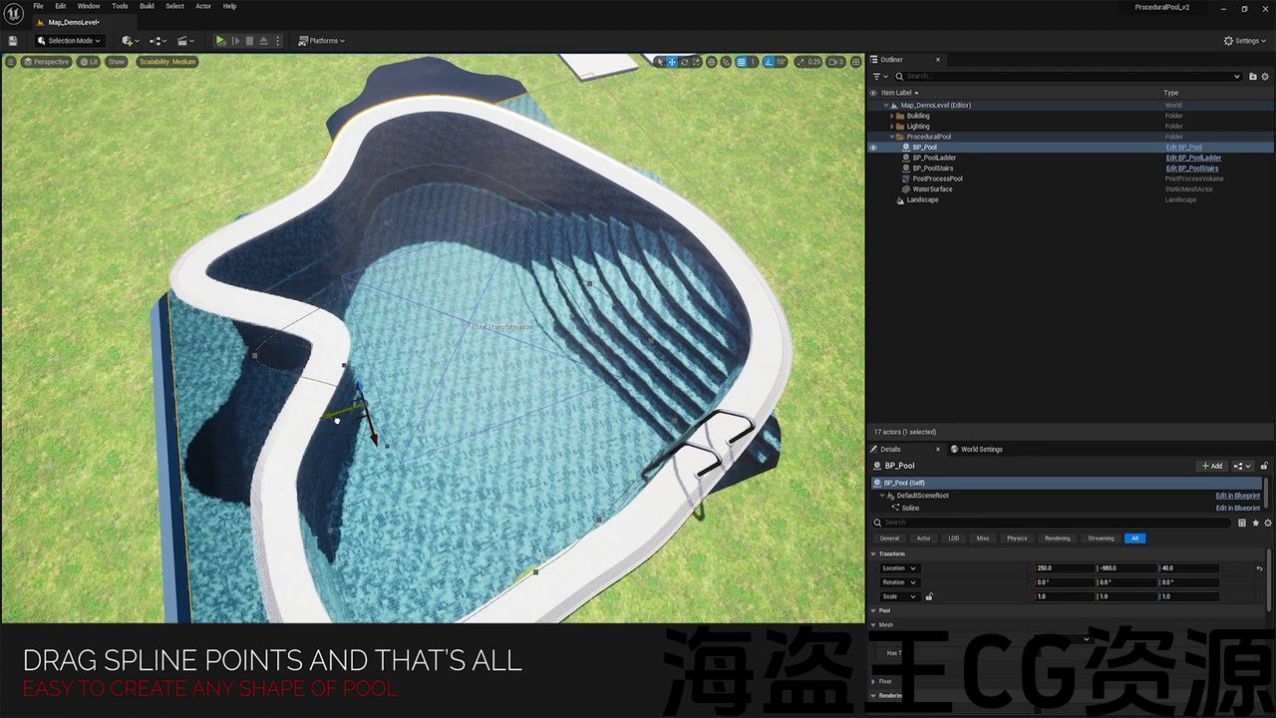Expand the Building folder in the Outliner
The height and width of the screenshot is (718, 1276).
click(892, 116)
